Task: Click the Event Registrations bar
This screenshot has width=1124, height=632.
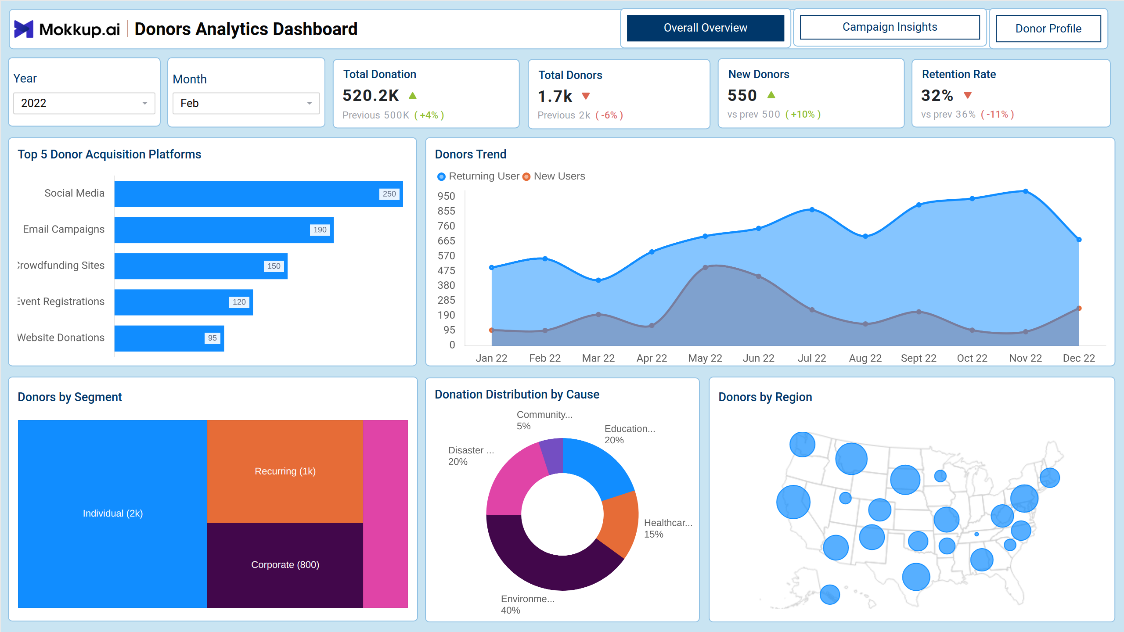Action: point(184,302)
